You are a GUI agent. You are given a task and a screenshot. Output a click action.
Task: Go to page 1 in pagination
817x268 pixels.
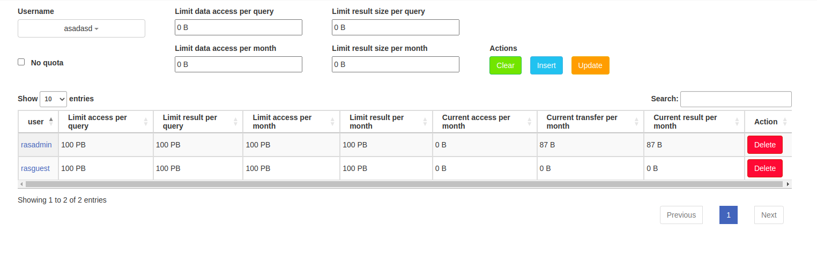point(728,215)
